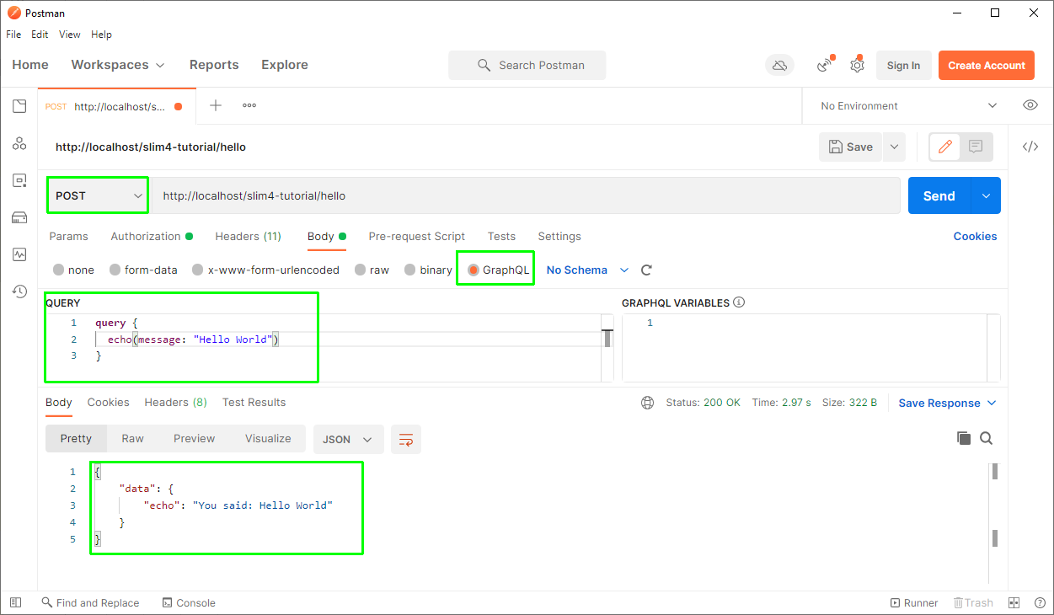Open the code snippet panel icon
The width and height of the screenshot is (1054, 615).
1030,147
